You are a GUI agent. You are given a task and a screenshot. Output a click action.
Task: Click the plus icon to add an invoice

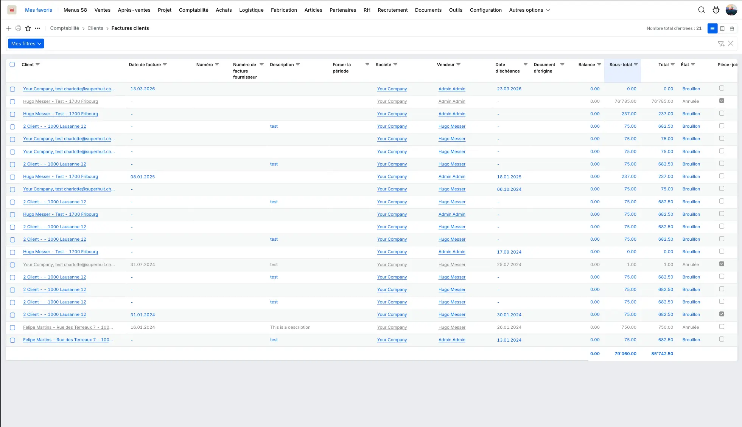click(x=9, y=28)
